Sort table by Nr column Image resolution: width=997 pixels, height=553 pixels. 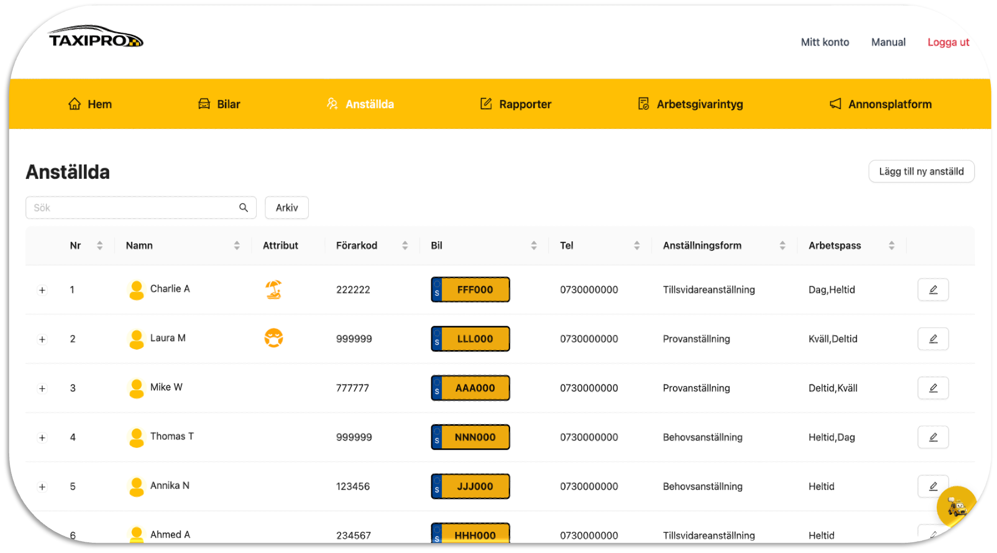[100, 245]
